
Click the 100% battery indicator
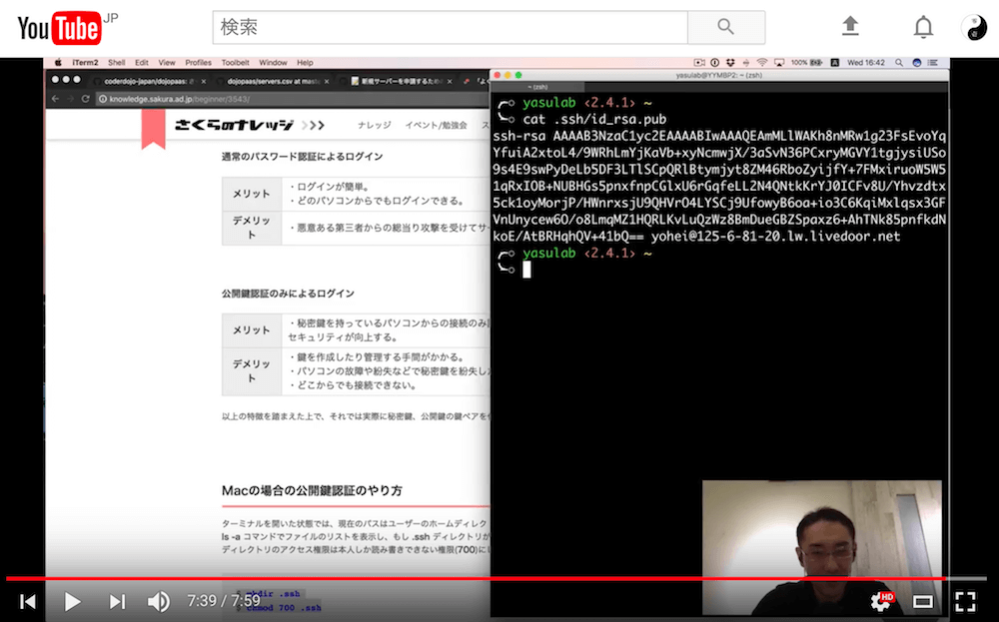(806, 62)
